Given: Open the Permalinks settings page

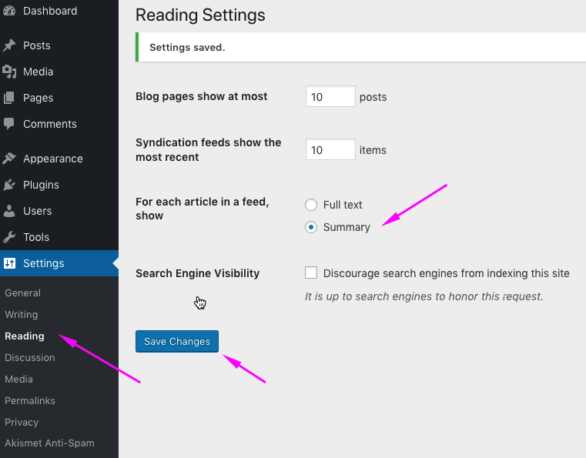Looking at the screenshot, I should [30, 400].
